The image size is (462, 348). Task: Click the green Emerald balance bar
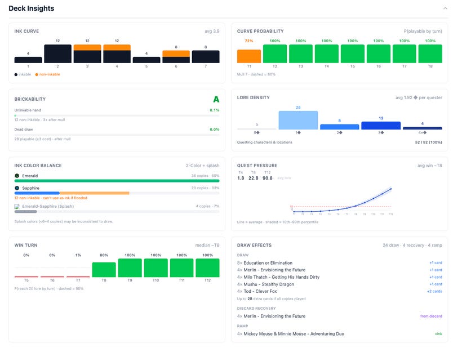click(x=117, y=181)
